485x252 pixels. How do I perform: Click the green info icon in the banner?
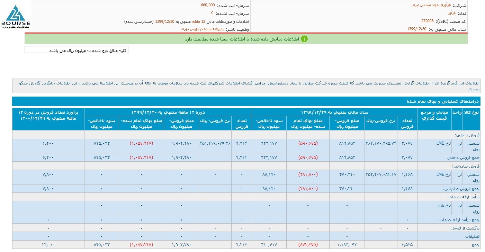(x=304, y=39)
